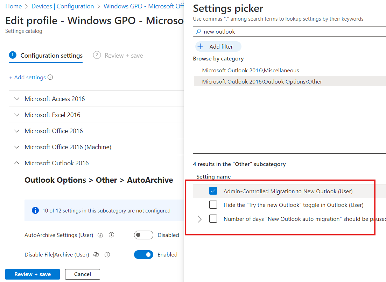Open the + Add settings link

coord(28,78)
